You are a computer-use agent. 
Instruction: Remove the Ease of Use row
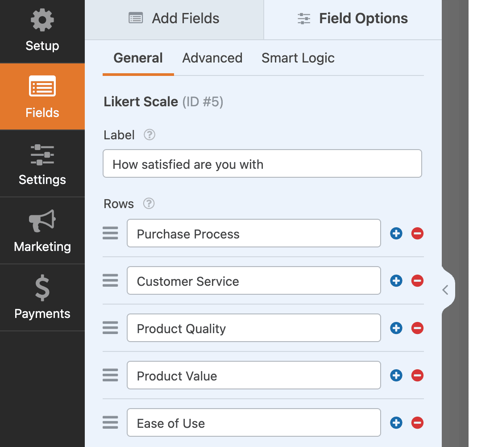417,423
